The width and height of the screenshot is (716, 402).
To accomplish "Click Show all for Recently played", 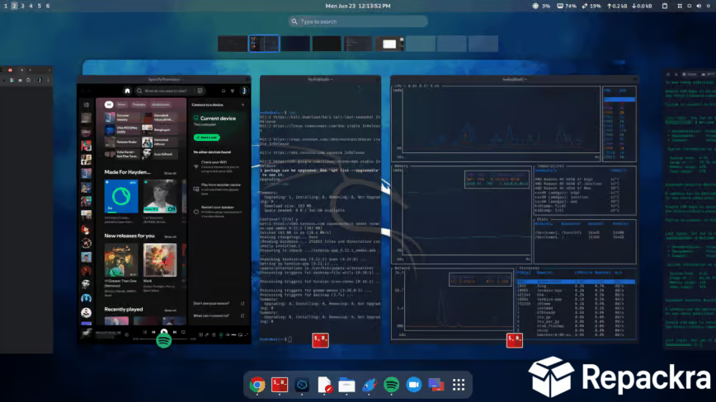I will [170, 310].
